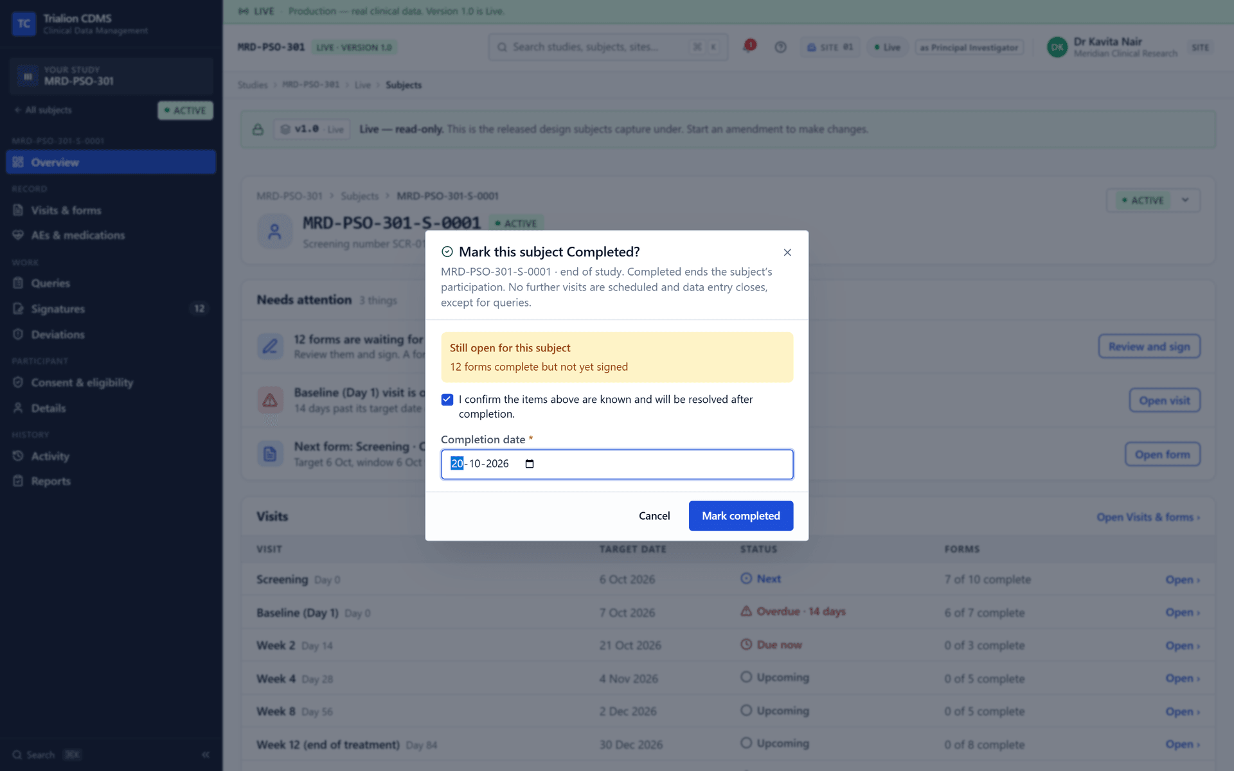Click the lock icon in live banner
Viewport: 1234px width, 771px height.
coord(258,129)
